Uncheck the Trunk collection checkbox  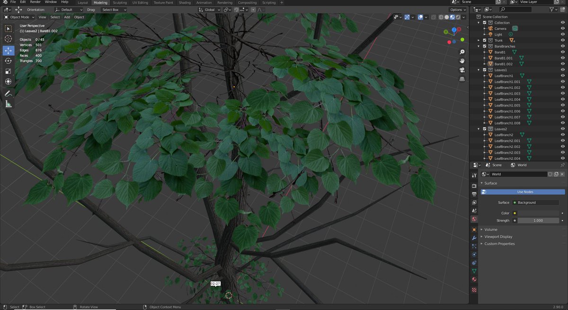(x=484, y=40)
